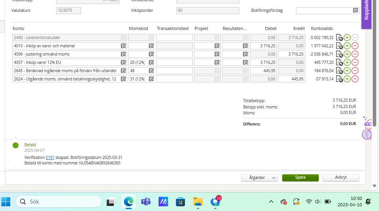Select the Betald status label
Screen dimensions: 379x211
pyautogui.click(x=30, y=145)
